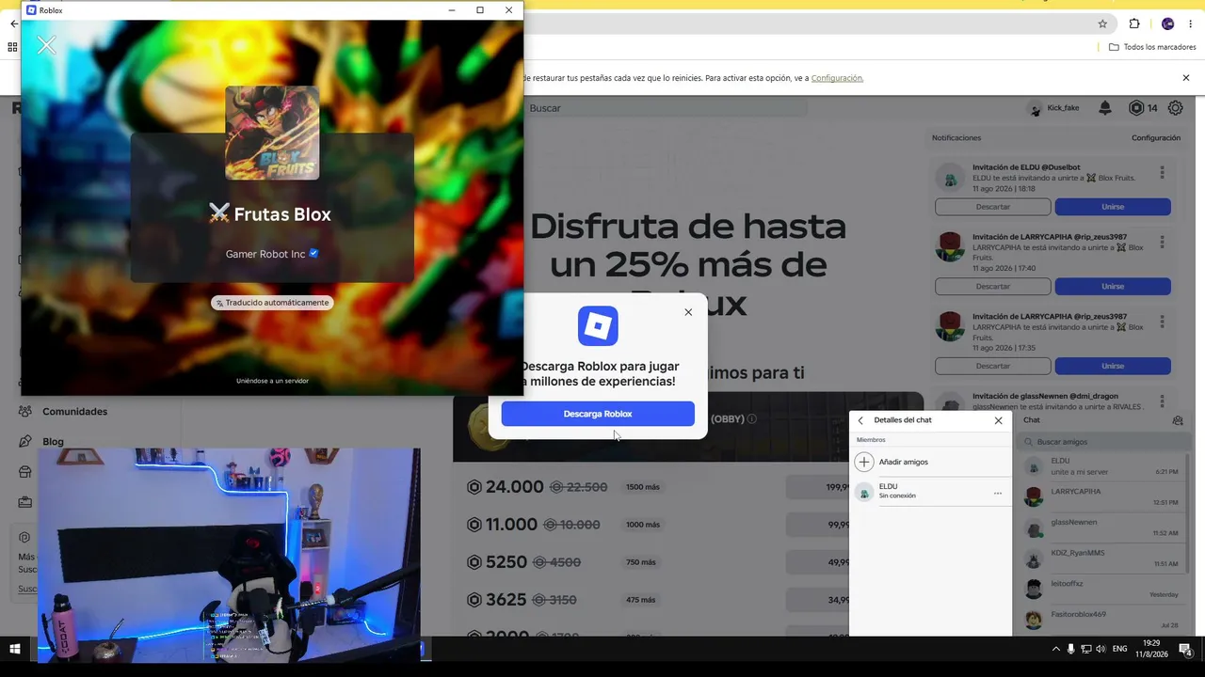Open the LARRYCAPIHA chat conversation
The height and width of the screenshot is (677, 1205).
point(1101,496)
